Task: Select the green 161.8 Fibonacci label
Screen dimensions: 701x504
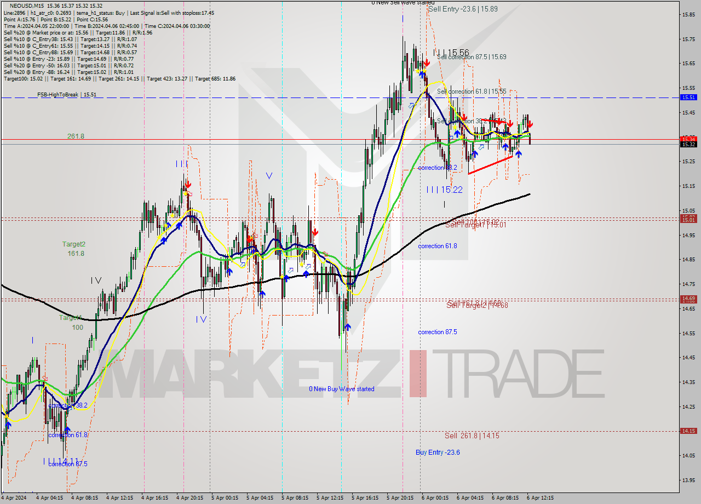Action: click(x=76, y=254)
